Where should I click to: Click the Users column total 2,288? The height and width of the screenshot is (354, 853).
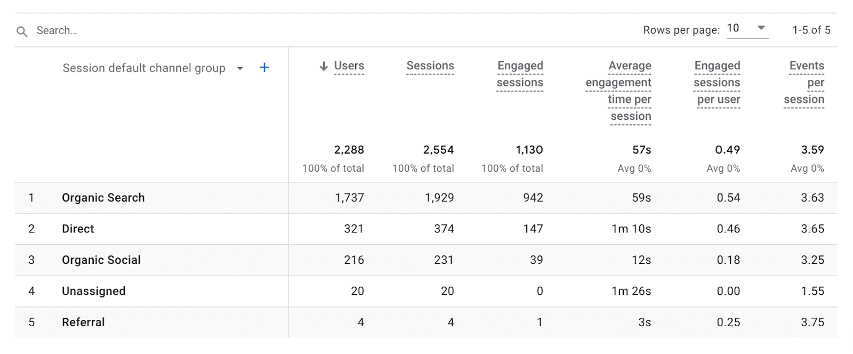[x=349, y=150]
